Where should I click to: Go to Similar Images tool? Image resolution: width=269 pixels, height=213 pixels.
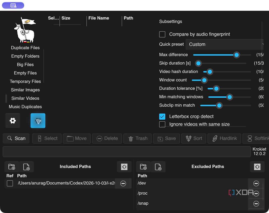(x=25, y=90)
